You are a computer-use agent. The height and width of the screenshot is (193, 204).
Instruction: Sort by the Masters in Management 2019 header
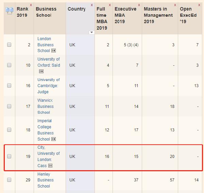[158, 15]
